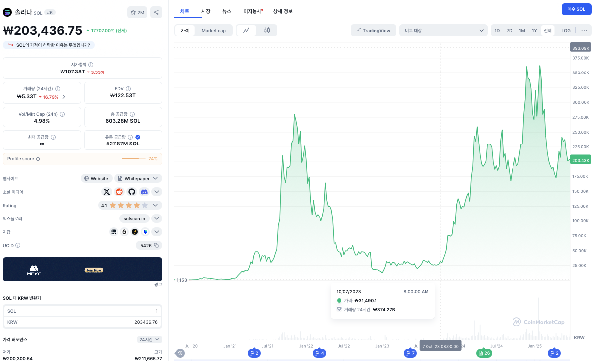
Task: Click the first wallet icon in the 지갑 row
Action: pyautogui.click(x=114, y=232)
